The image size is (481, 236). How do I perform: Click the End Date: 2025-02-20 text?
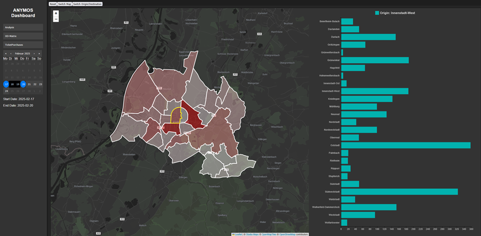click(17, 105)
